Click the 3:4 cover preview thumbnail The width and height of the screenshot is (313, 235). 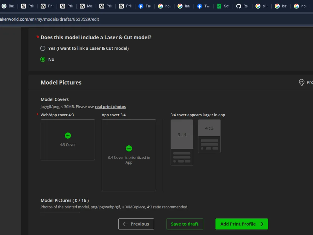182,143
